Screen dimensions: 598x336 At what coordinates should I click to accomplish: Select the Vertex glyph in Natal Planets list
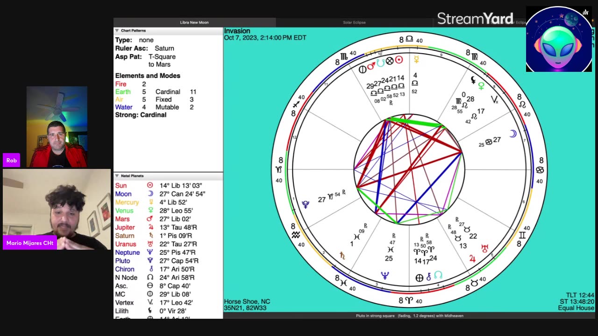coord(150,302)
